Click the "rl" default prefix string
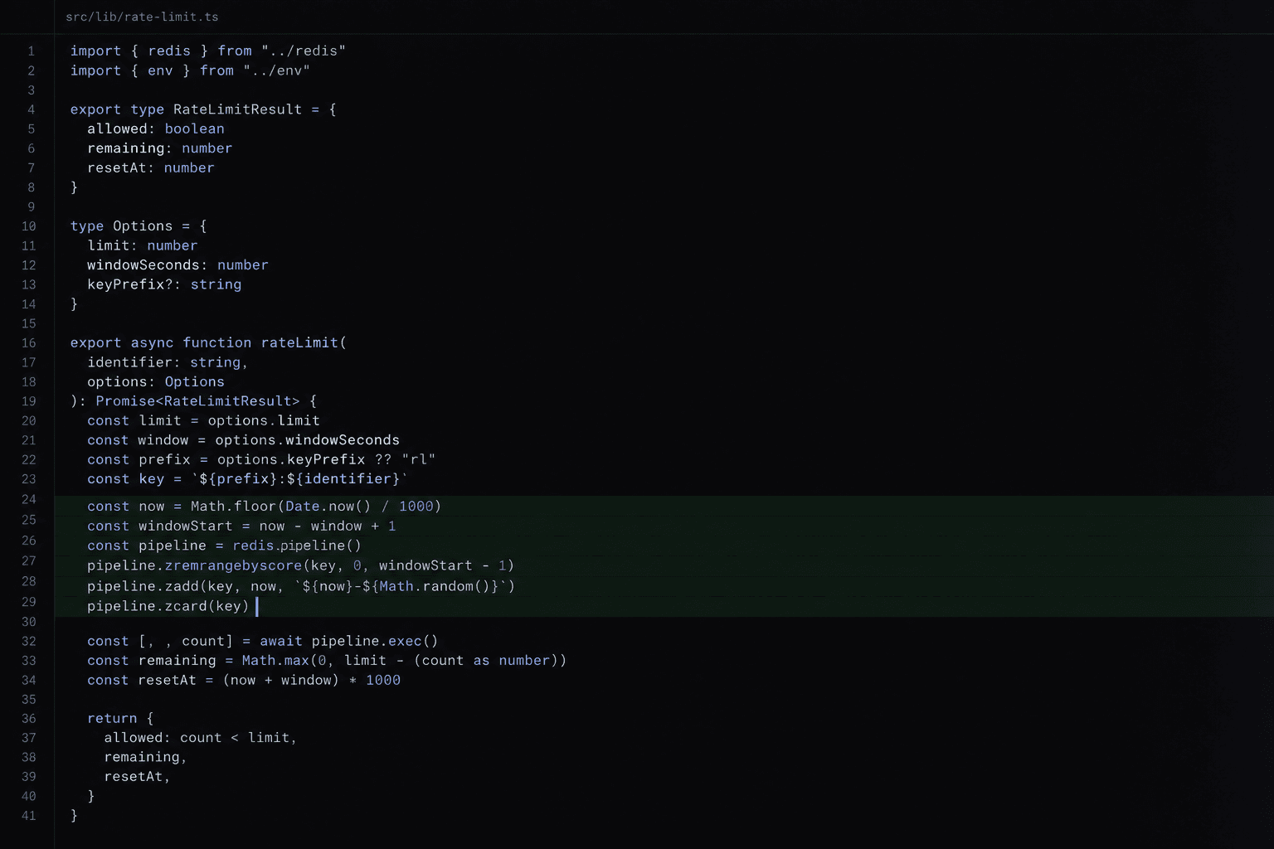 point(418,459)
